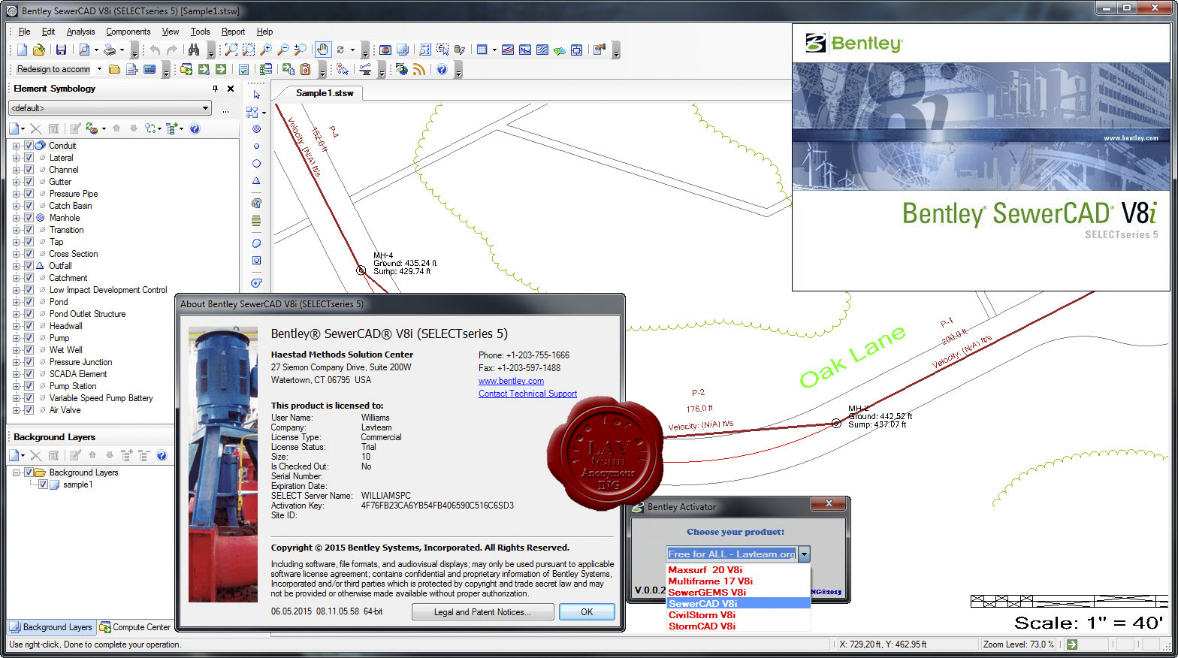Open the www.bentley.com link
The image size is (1178, 658).
point(511,381)
